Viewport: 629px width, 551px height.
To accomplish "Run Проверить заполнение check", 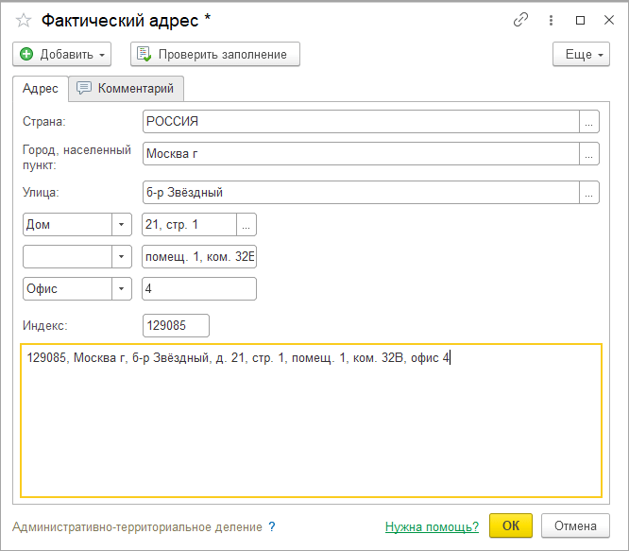I will (x=215, y=54).
